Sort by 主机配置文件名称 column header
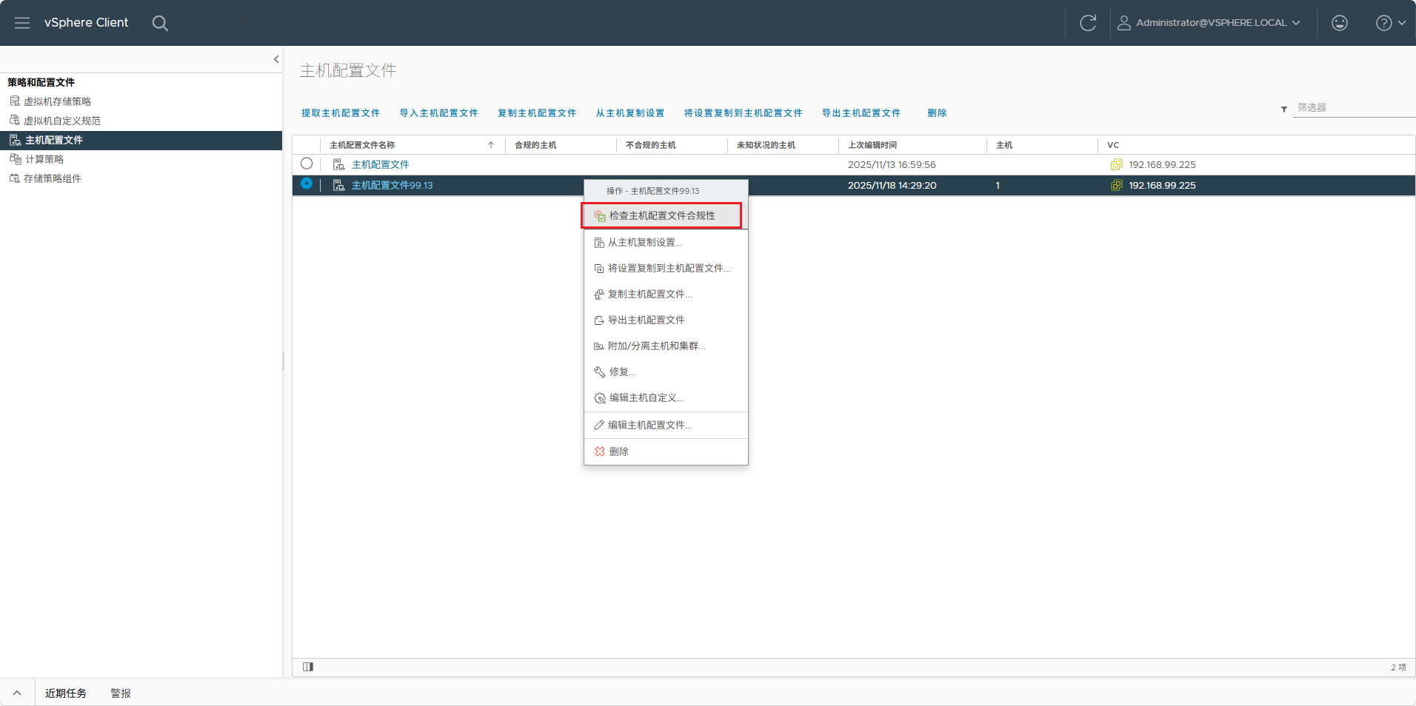1416x706 pixels. [x=362, y=145]
